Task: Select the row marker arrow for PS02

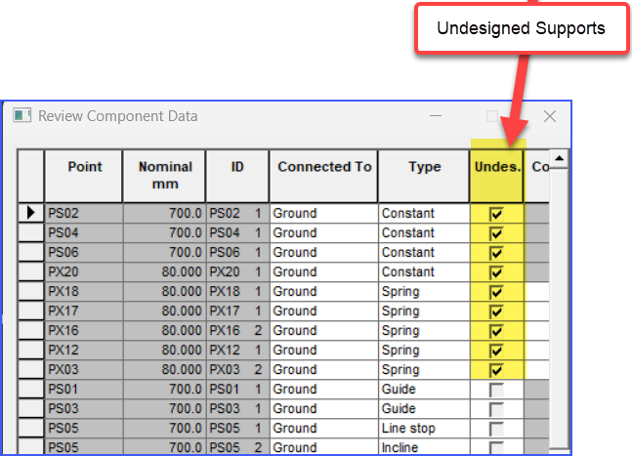Action: click(x=30, y=213)
